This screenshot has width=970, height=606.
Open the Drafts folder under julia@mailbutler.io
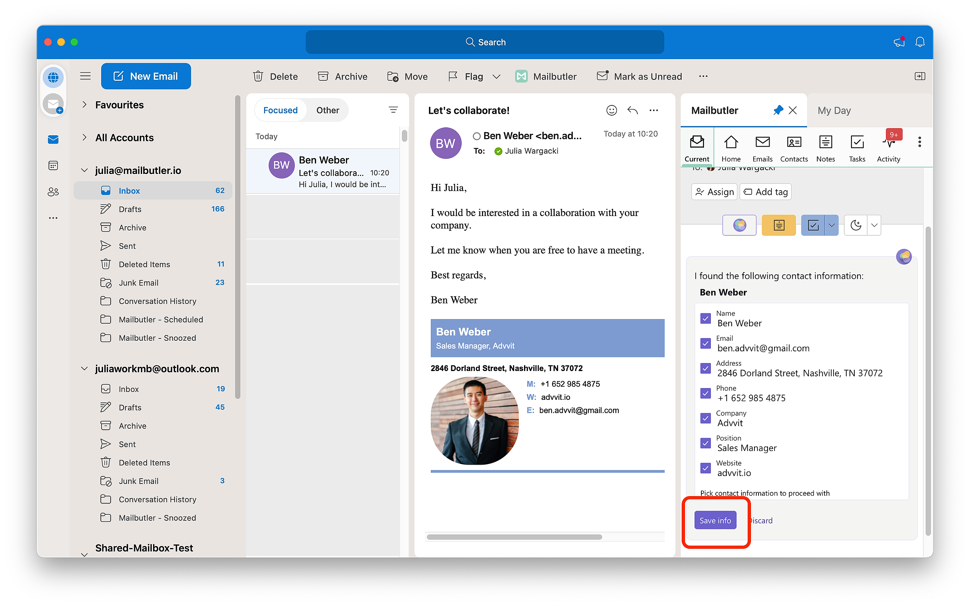pos(153,209)
